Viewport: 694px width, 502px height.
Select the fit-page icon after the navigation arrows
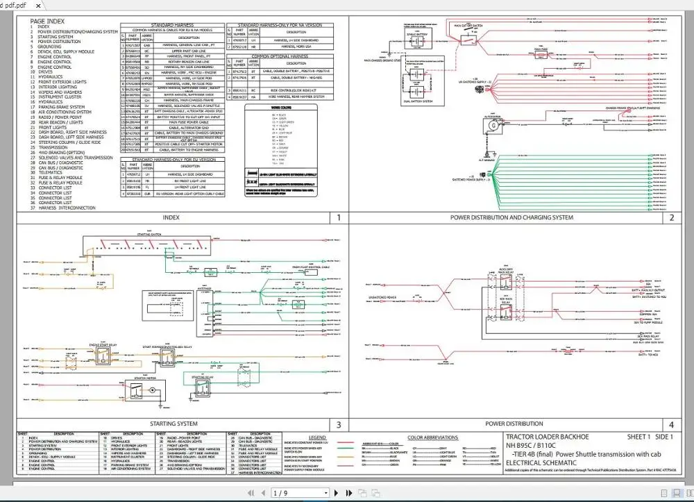pos(363,493)
